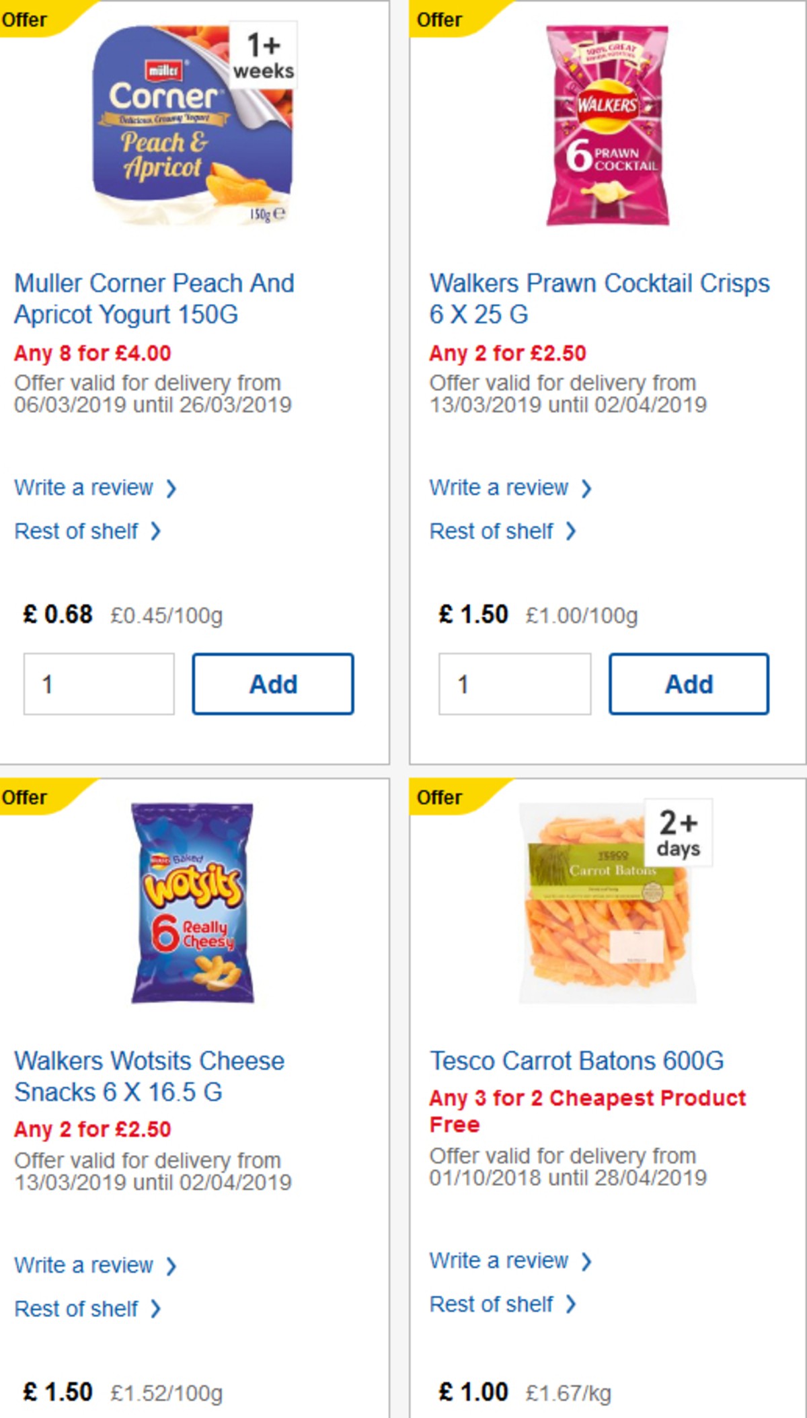Open the Tesco Carrot Batons pack image

(603, 915)
